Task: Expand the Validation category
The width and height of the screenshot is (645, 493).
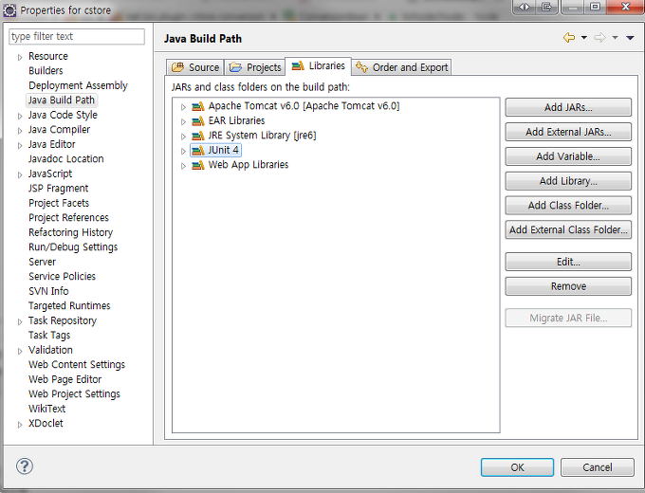Action: click(x=20, y=352)
